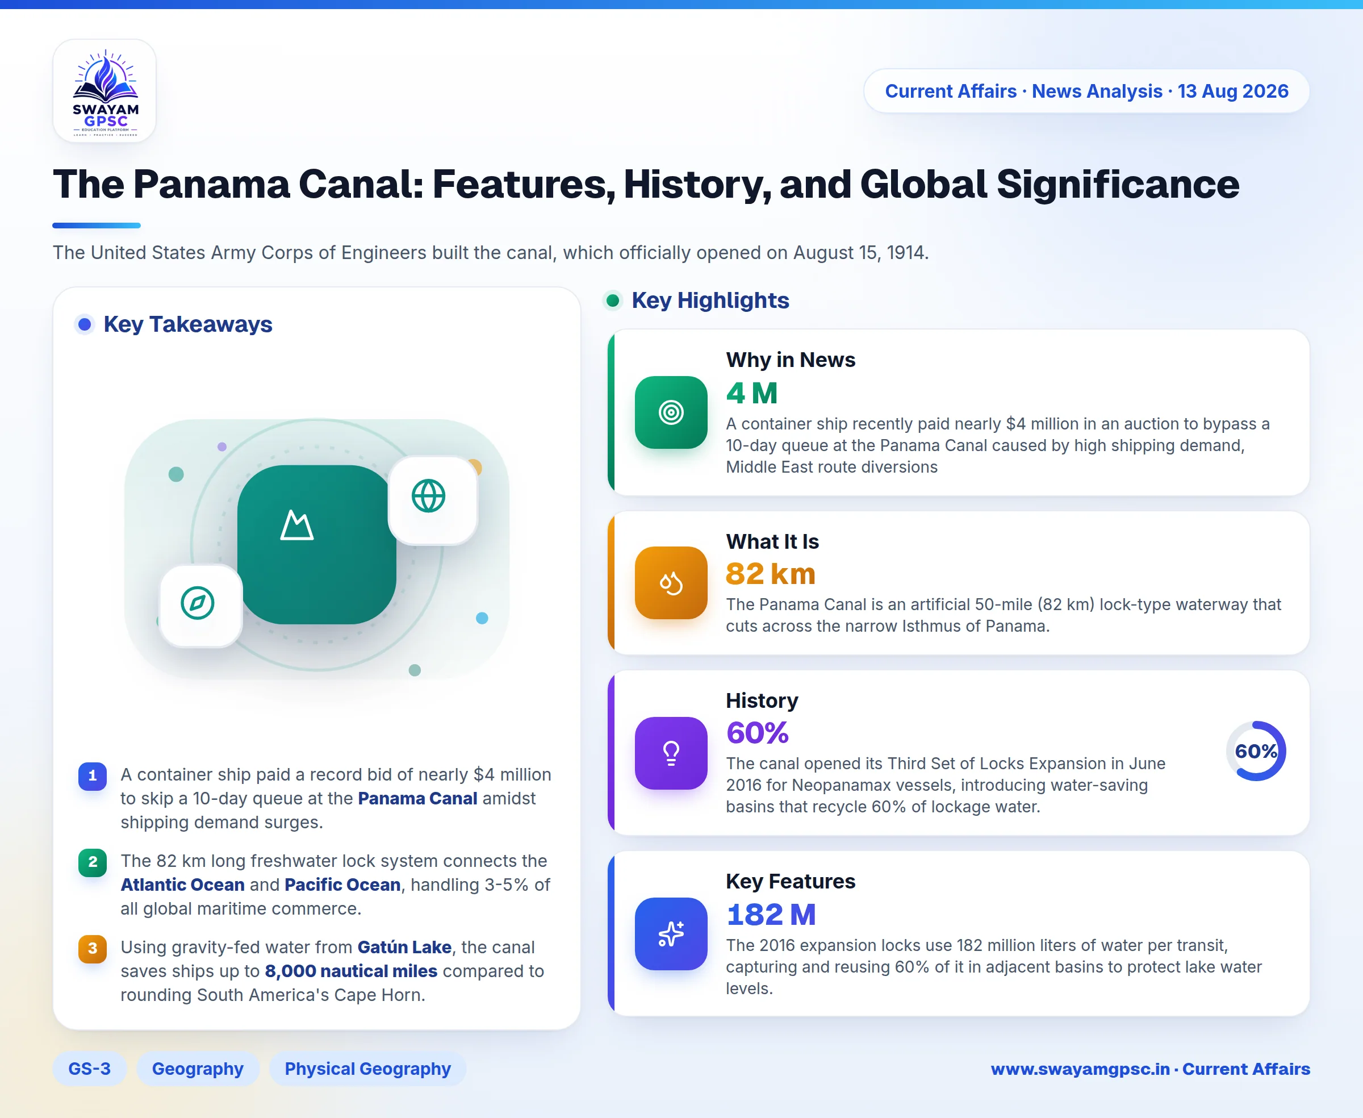This screenshot has height=1118, width=1363.
Task: Click the Panama Canal bold link text
Action: (x=418, y=798)
